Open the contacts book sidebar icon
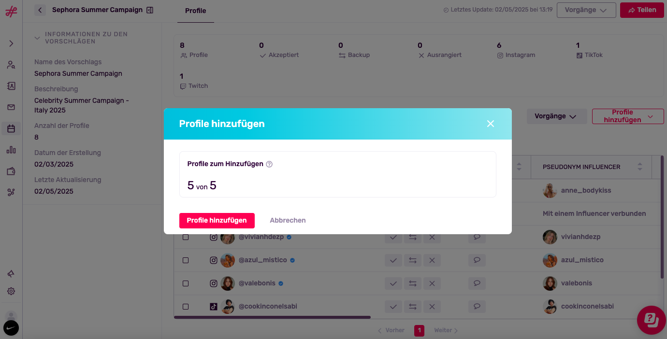667x339 pixels. click(x=11, y=86)
